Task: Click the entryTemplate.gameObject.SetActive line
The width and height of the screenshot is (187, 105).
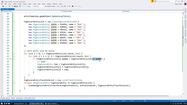Action: click(47, 16)
